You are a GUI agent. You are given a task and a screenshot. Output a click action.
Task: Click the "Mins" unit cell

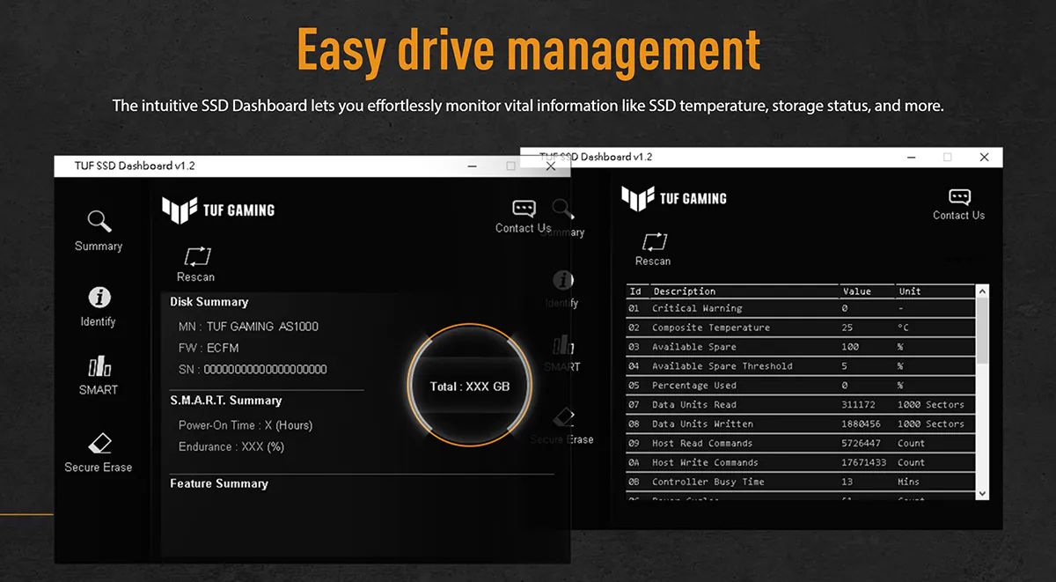pyautogui.click(x=909, y=483)
